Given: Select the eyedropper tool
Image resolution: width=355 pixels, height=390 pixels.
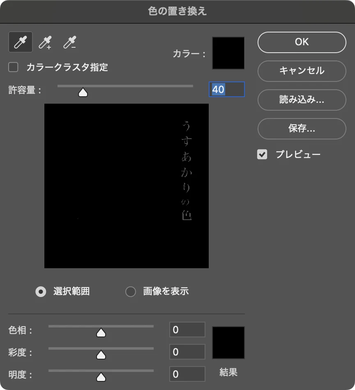Looking at the screenshot, I should pos(21,42).
